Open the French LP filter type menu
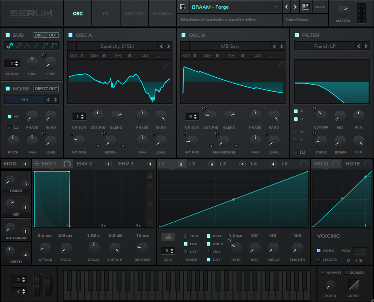Screen dimensions: 374x302 [325, 46]
